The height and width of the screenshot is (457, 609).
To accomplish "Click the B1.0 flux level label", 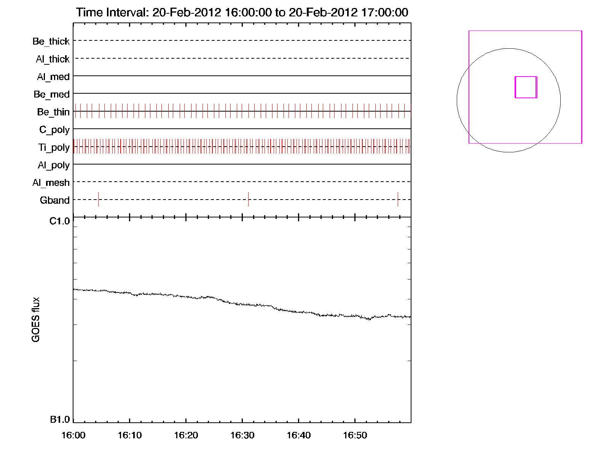I will (x=60, y=420).
